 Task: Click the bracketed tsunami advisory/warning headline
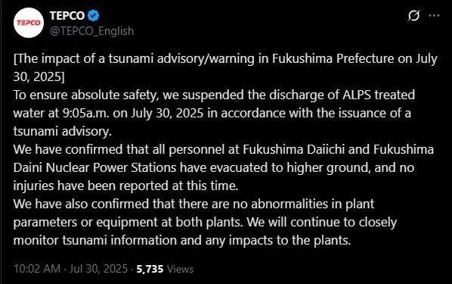coord(225,67)
